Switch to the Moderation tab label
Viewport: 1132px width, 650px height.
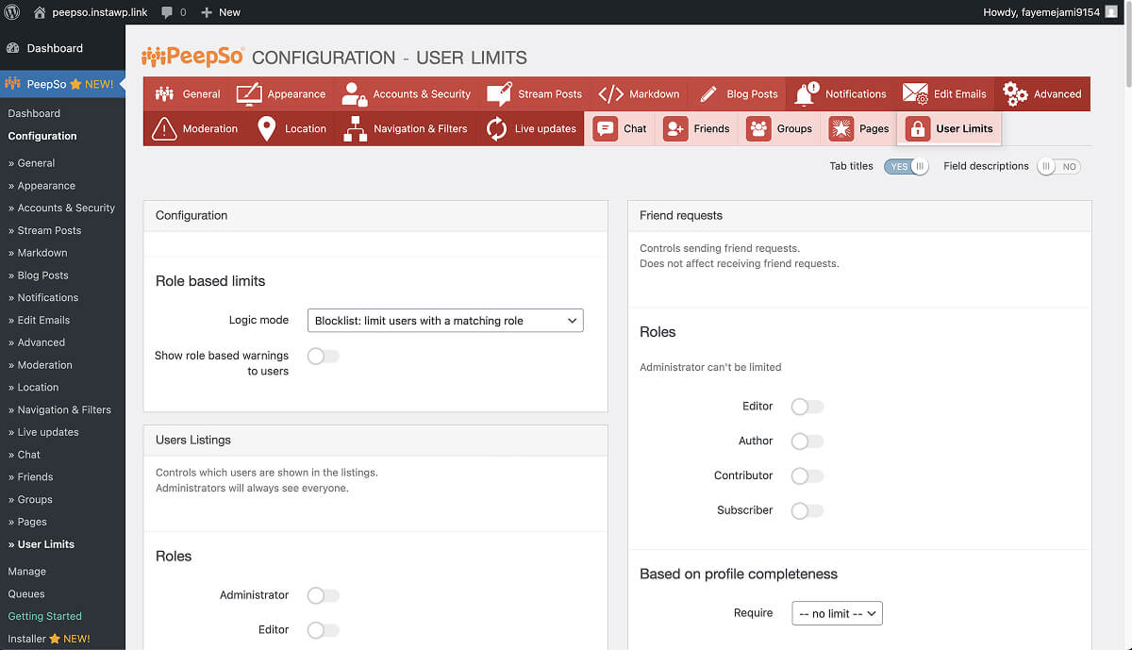[210, 129]
